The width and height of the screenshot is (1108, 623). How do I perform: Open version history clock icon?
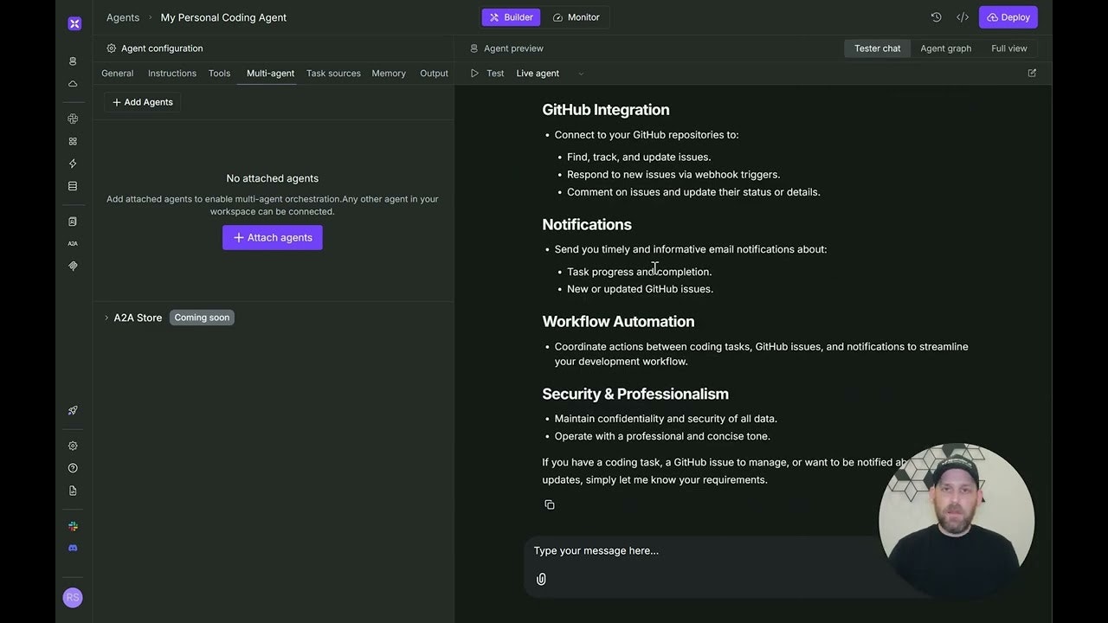(936, 17)
